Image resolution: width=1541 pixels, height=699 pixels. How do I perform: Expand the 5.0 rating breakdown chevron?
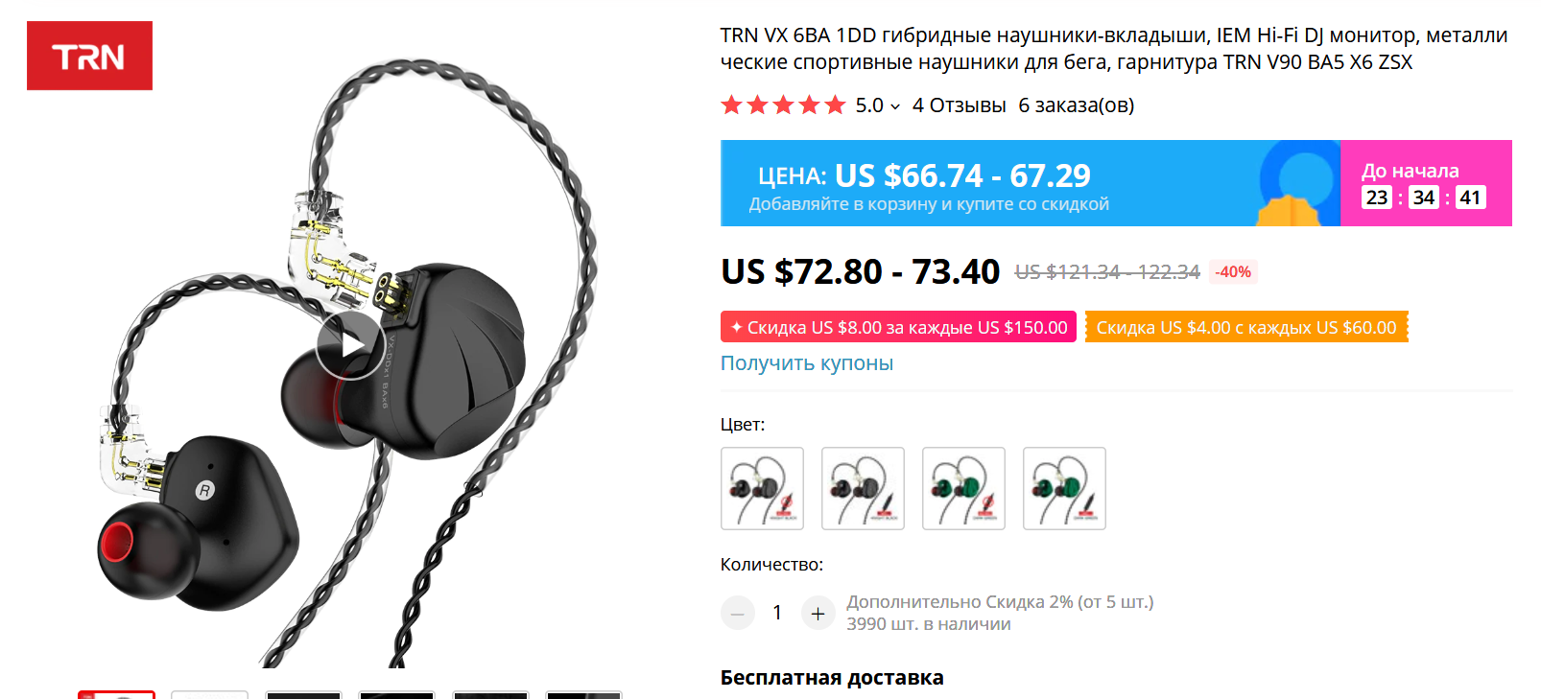click(895, 106)
